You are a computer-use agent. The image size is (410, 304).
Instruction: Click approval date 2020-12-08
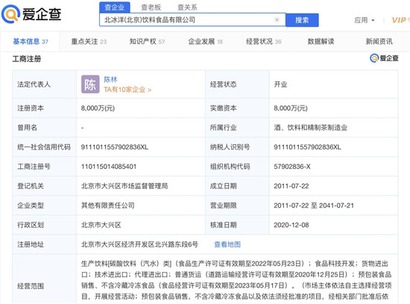[x=291, y=225]
